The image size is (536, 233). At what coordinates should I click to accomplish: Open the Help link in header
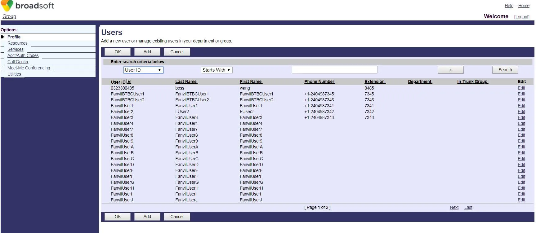click(509, 6)
